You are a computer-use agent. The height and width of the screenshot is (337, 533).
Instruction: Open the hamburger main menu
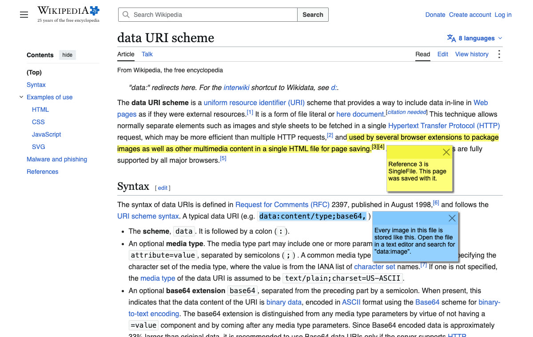click(24, 15)
